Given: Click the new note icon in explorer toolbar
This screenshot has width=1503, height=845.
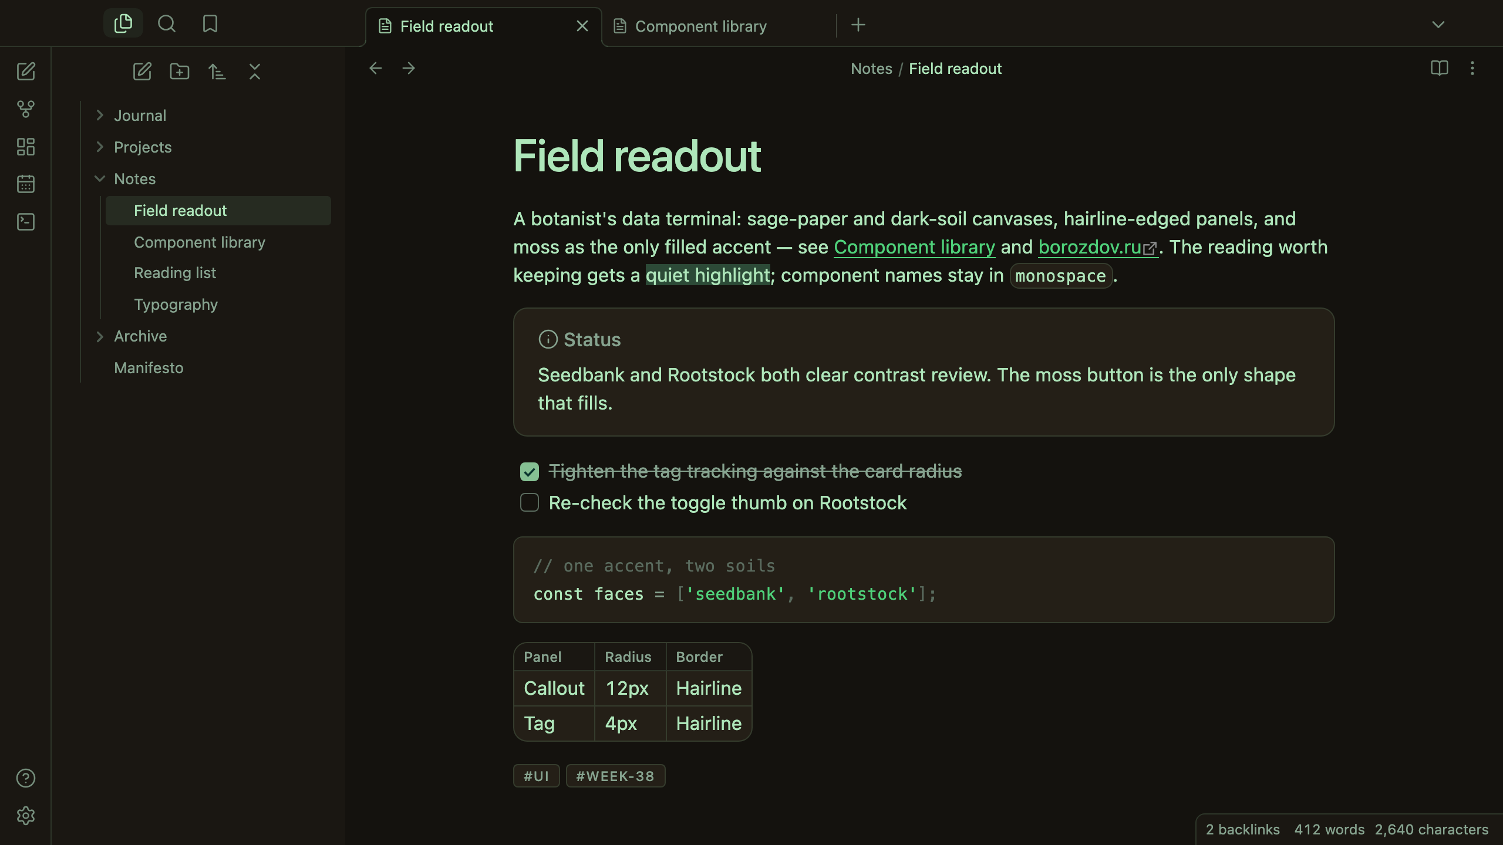Looking at the screenshot, I should click(142, 72).
